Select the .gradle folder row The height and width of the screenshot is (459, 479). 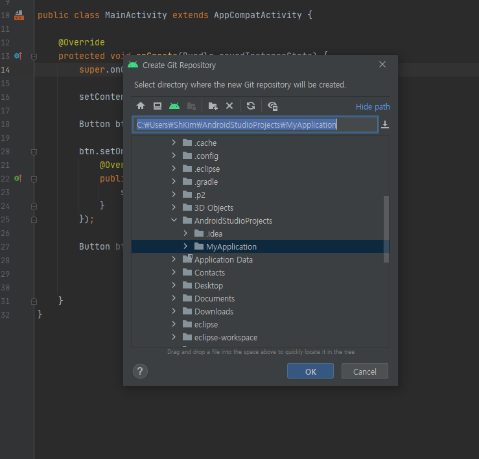tap(261, 182)
